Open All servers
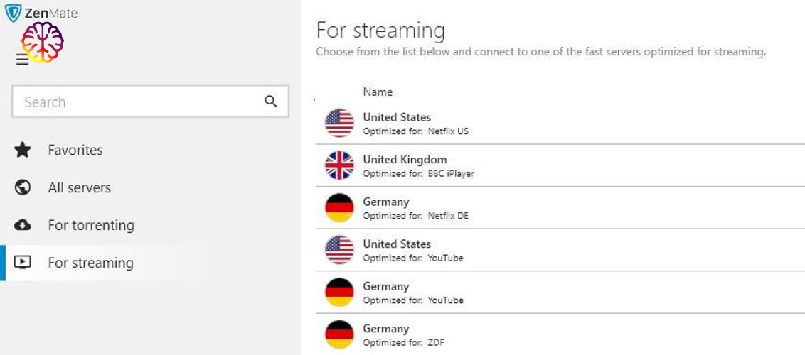Image resolution: width=805 pixels, height=355 pixels. click(x=79, y=187)
